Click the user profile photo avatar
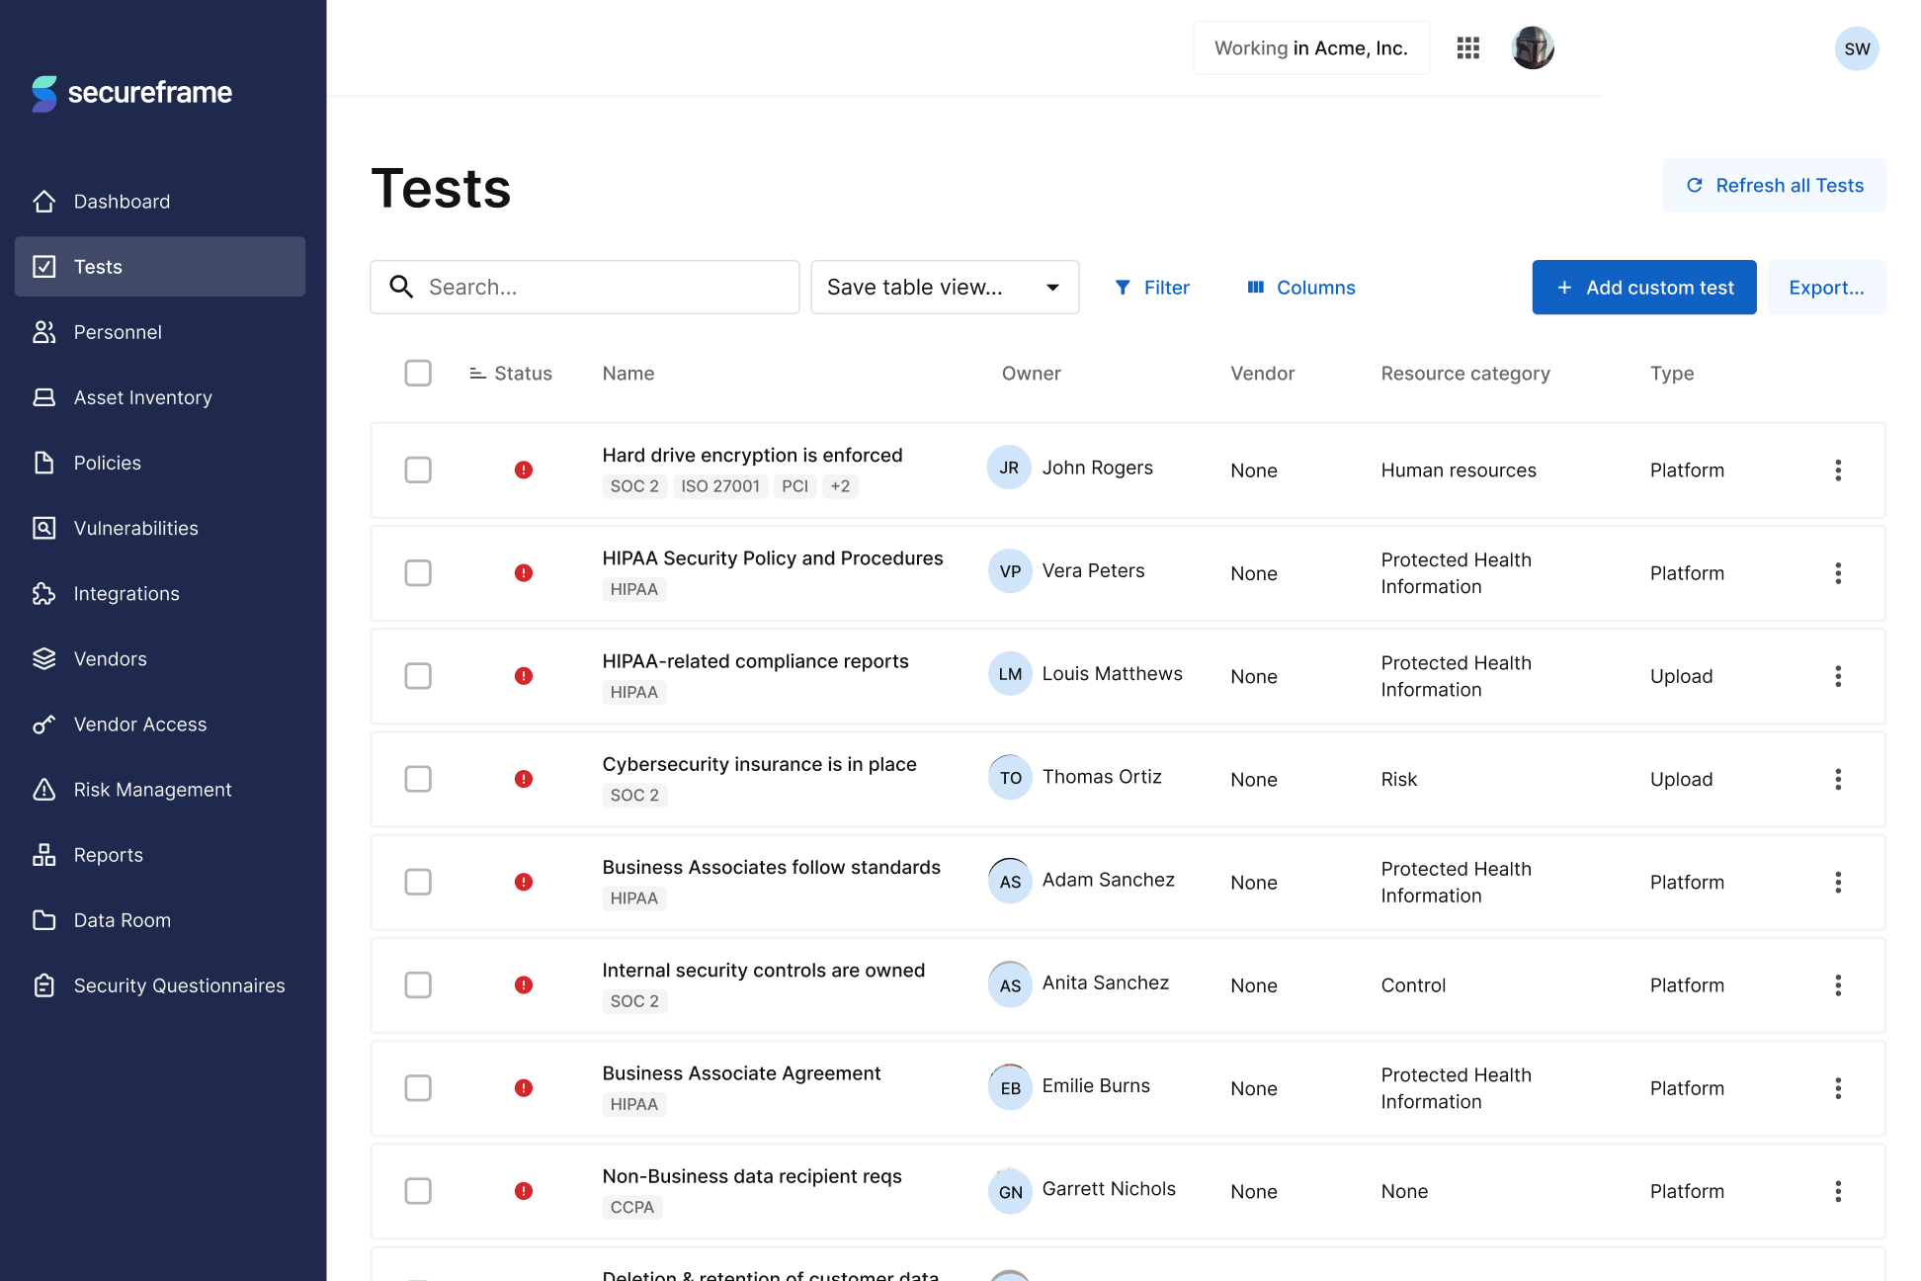Screen dimensions: 1921x1281 (1532, 47)
